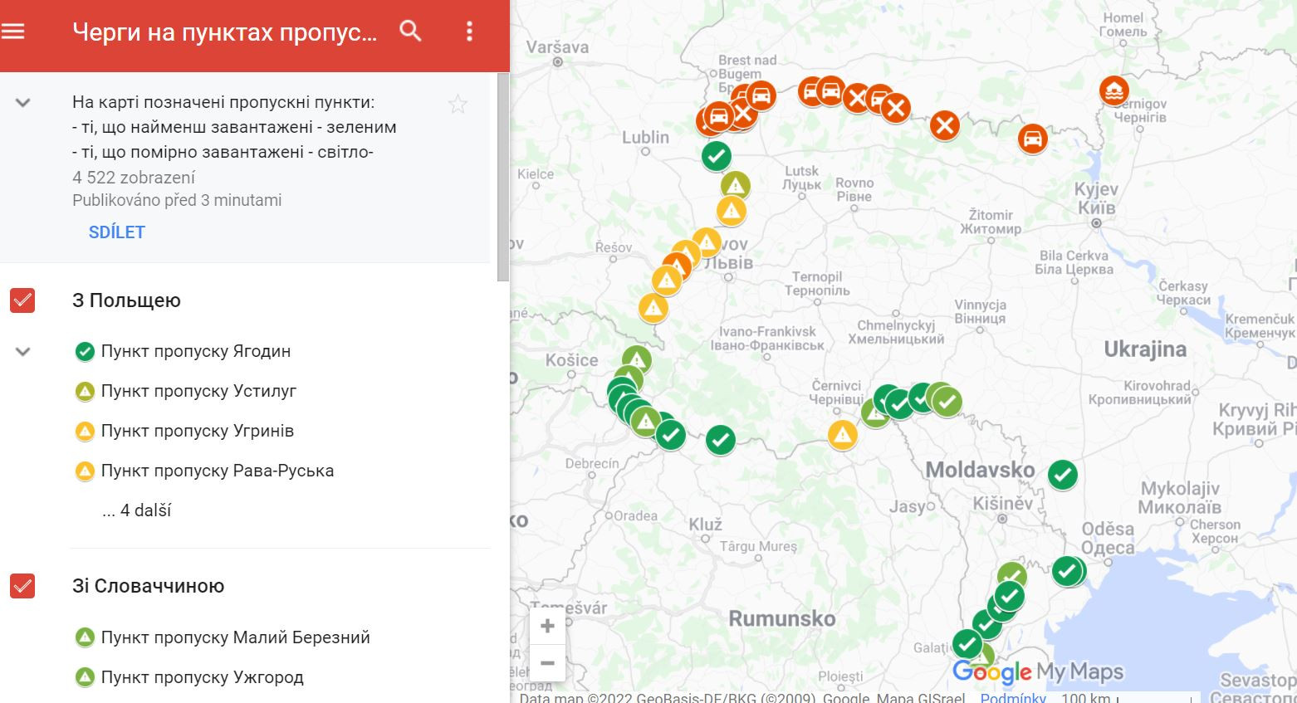Select the red X marker north of Zhytomyr
Image resolution: width=1297 pixels, height=703 pixels.
(944, 126)
